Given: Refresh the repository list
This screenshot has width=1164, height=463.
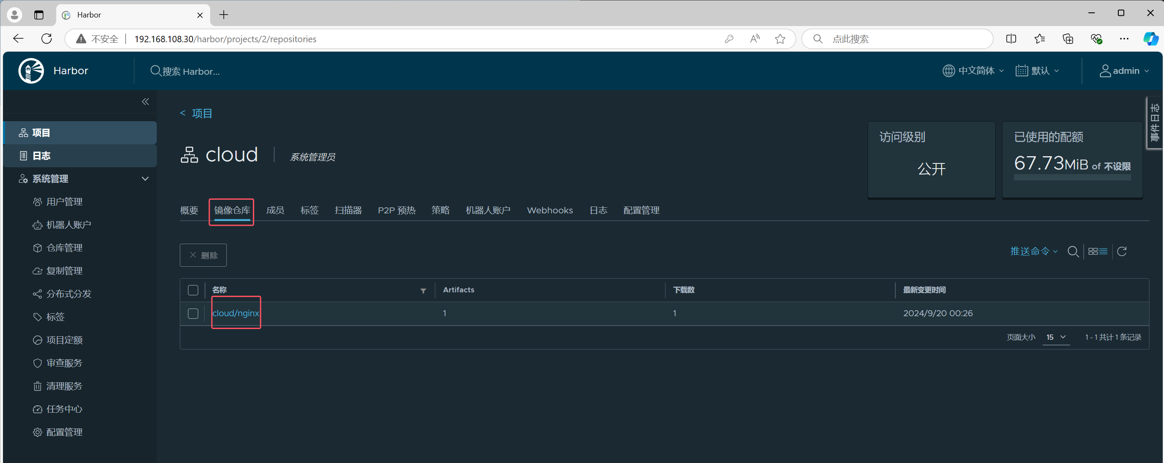Looking at the screenshot, I should pos(1122,251).
